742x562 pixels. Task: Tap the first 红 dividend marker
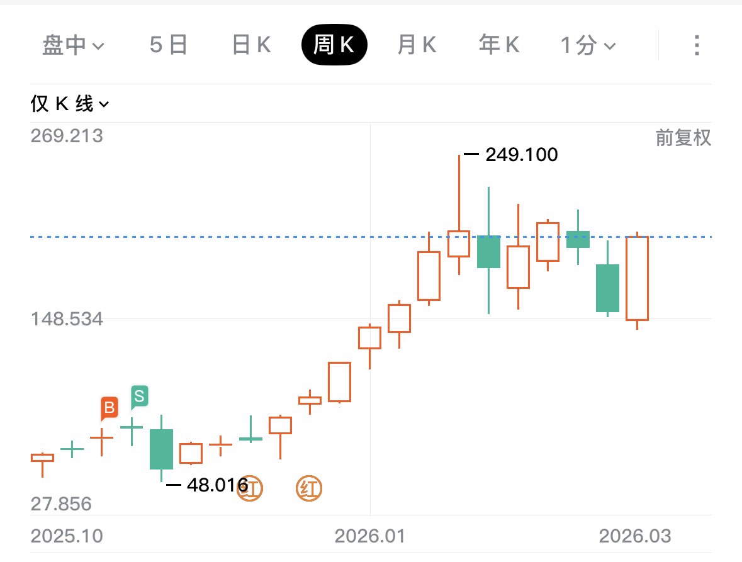click(x=250, y=489)
